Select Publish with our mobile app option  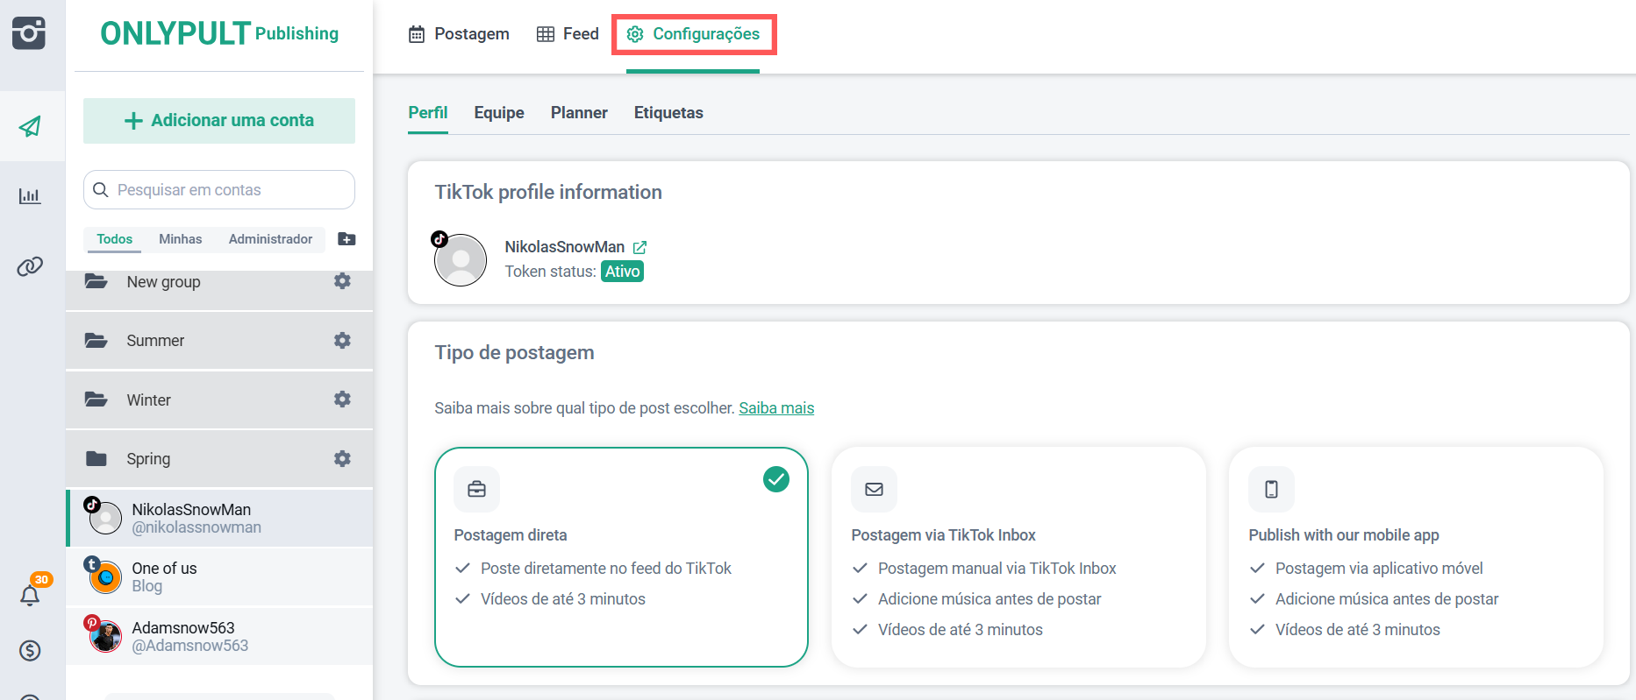point(1415,556)
